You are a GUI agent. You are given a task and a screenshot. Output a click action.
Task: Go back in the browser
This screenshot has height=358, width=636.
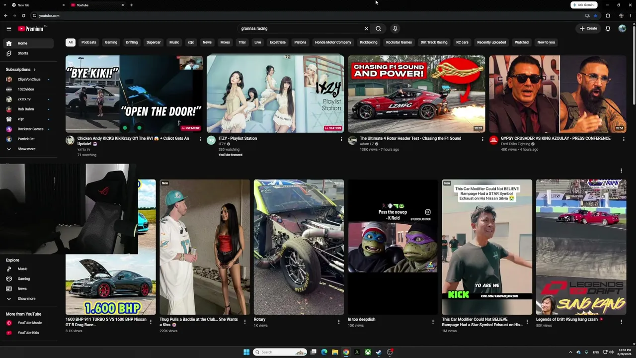click(5, 15)
